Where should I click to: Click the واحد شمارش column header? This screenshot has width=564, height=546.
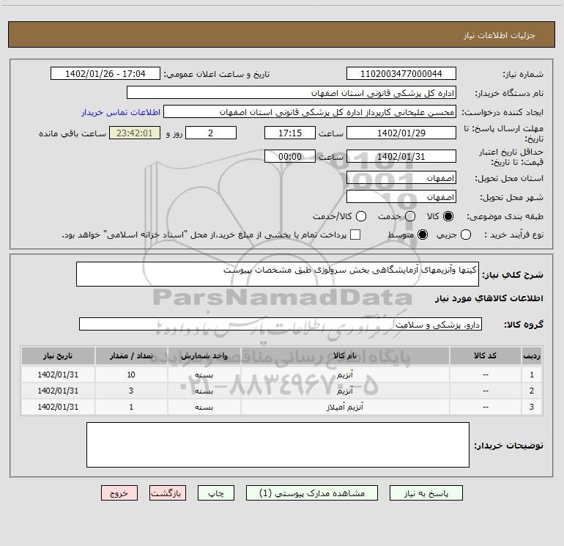pos(204,356)
